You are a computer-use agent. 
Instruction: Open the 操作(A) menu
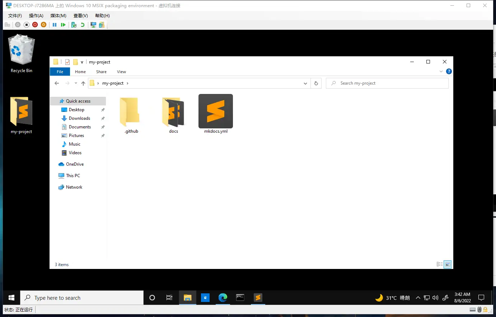(x=36, y=16)
